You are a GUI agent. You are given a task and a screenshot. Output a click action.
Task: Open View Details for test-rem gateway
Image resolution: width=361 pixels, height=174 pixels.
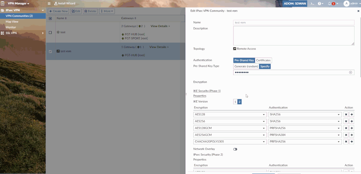[159, 47]
